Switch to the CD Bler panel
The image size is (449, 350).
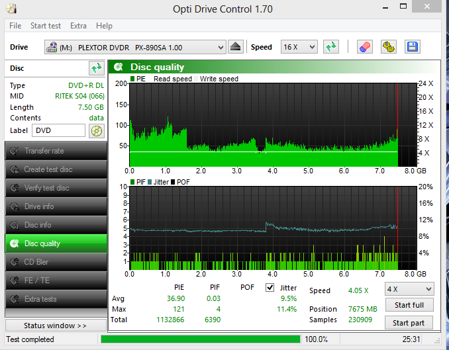[x=56, y=262]
